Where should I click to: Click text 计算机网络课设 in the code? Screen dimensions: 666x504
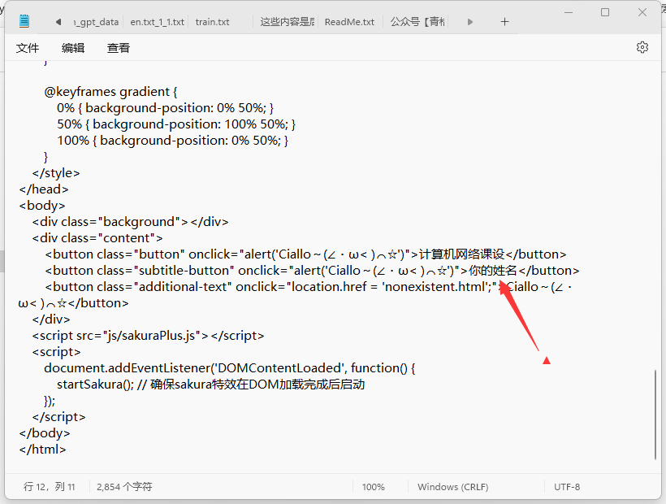[461, 254]
